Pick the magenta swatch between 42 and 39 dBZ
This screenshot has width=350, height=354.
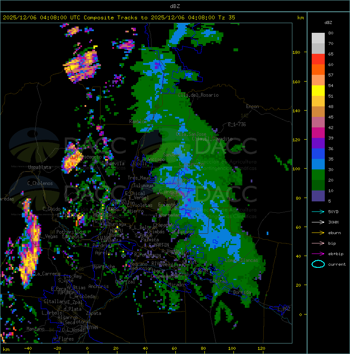point(318,133)
